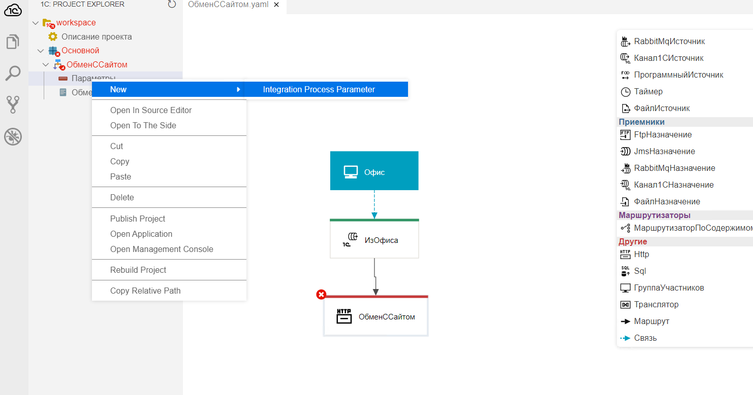The image size is (753, 395).
Task: Click Publish Project in context menu
Action: coord(138,219)
